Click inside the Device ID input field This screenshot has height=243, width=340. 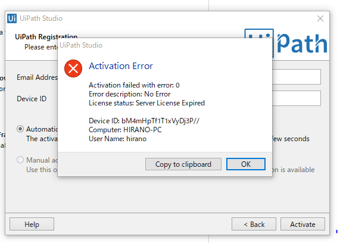point(296,98)
